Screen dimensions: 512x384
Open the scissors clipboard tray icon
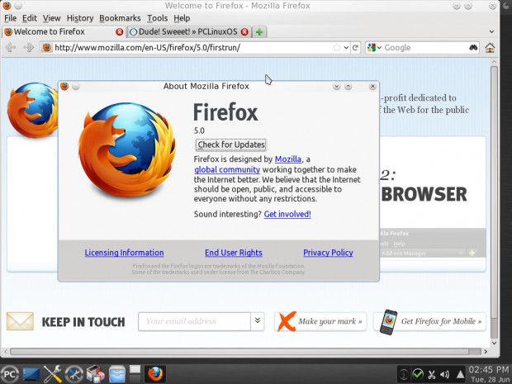(x=432, y=374)
